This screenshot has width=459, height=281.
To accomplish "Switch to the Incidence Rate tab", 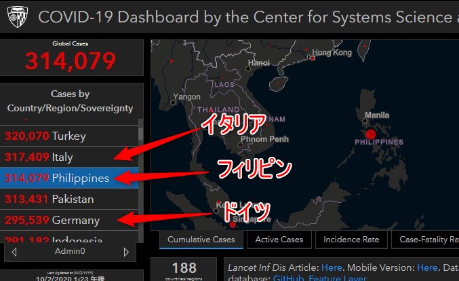I will point(351,240).
